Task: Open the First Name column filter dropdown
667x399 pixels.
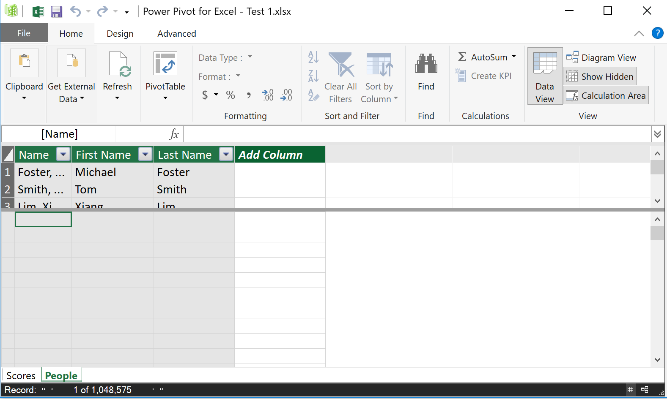Action: 145,155
